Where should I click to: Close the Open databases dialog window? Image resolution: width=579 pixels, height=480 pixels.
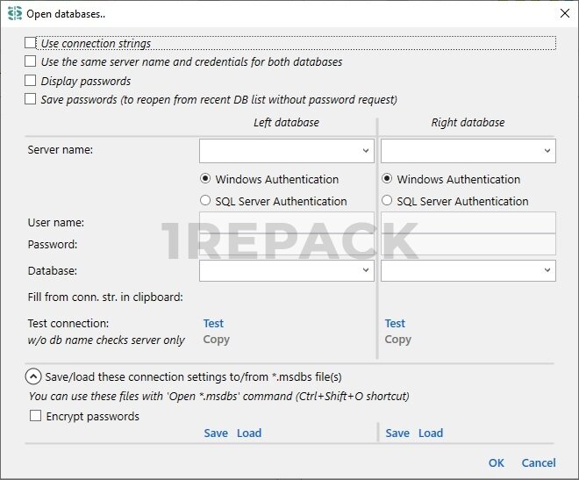tap(563, 13)
